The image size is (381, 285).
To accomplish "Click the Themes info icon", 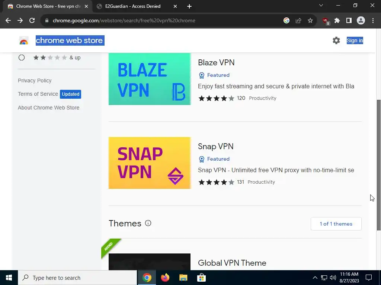I will coord(148,223).
